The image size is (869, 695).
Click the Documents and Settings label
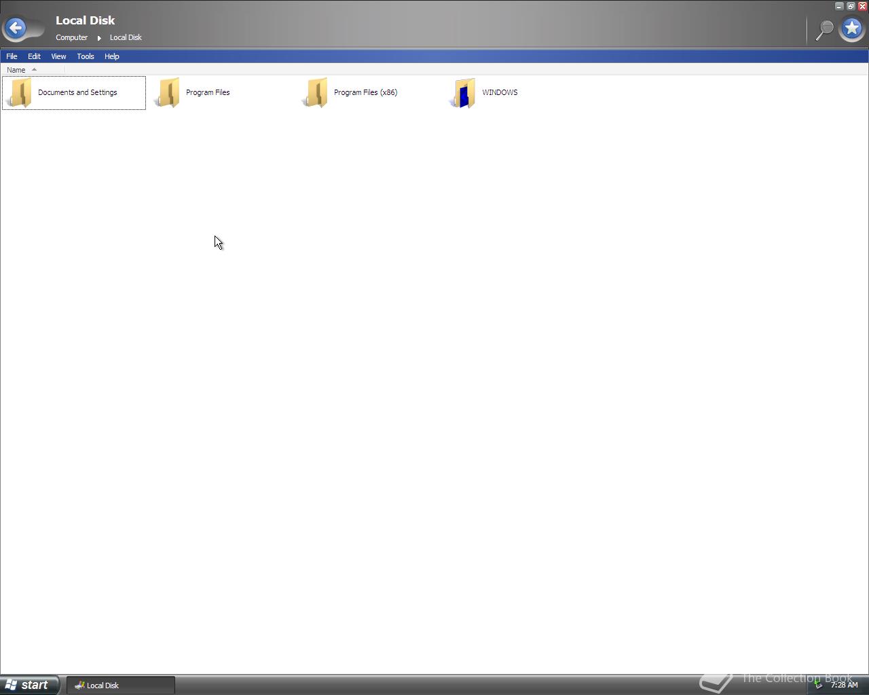(x=77, y=92)
